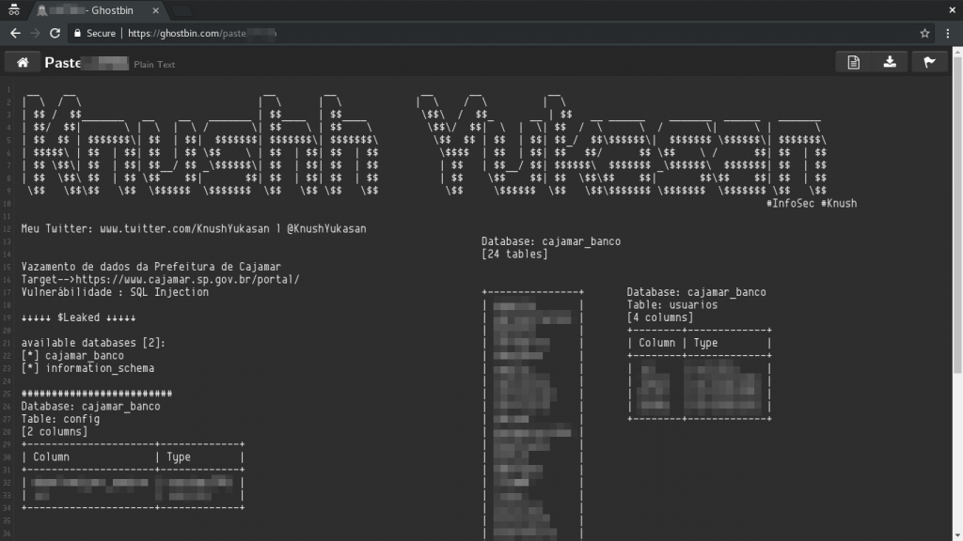This screenshot has height=541, width=963.
Task: Select the Ghostbin browser tab
Action: [x=98, y=10]
